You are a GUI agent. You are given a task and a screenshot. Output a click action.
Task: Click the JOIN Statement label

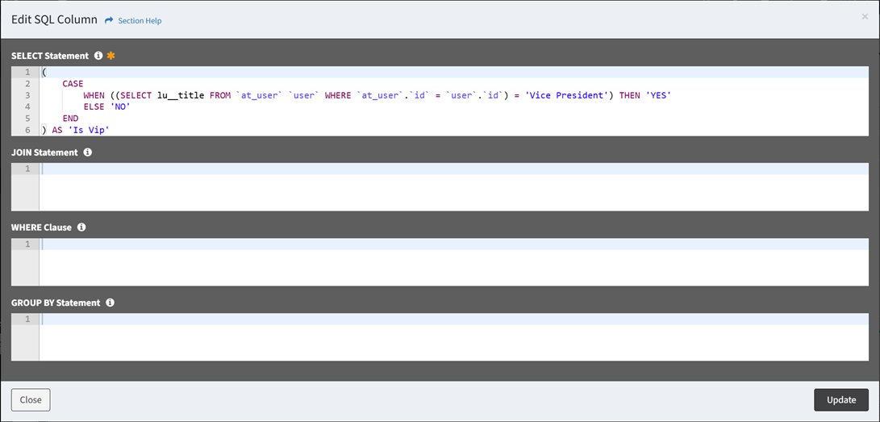click(44, 152)
